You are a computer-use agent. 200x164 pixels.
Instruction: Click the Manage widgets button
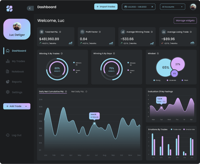[x=185, y=20]
